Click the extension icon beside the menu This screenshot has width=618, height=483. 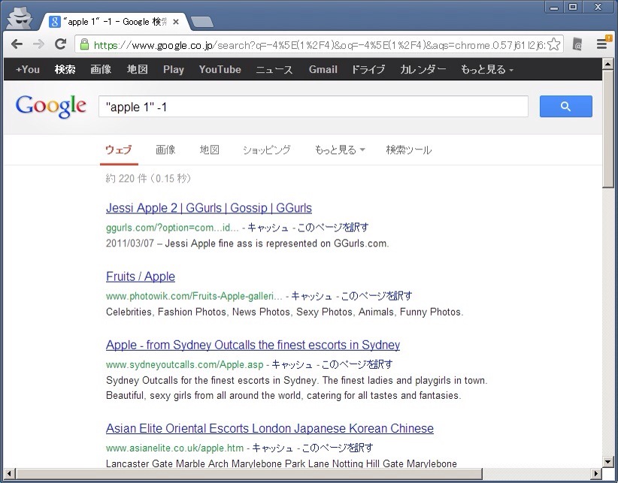click(577, 44)
